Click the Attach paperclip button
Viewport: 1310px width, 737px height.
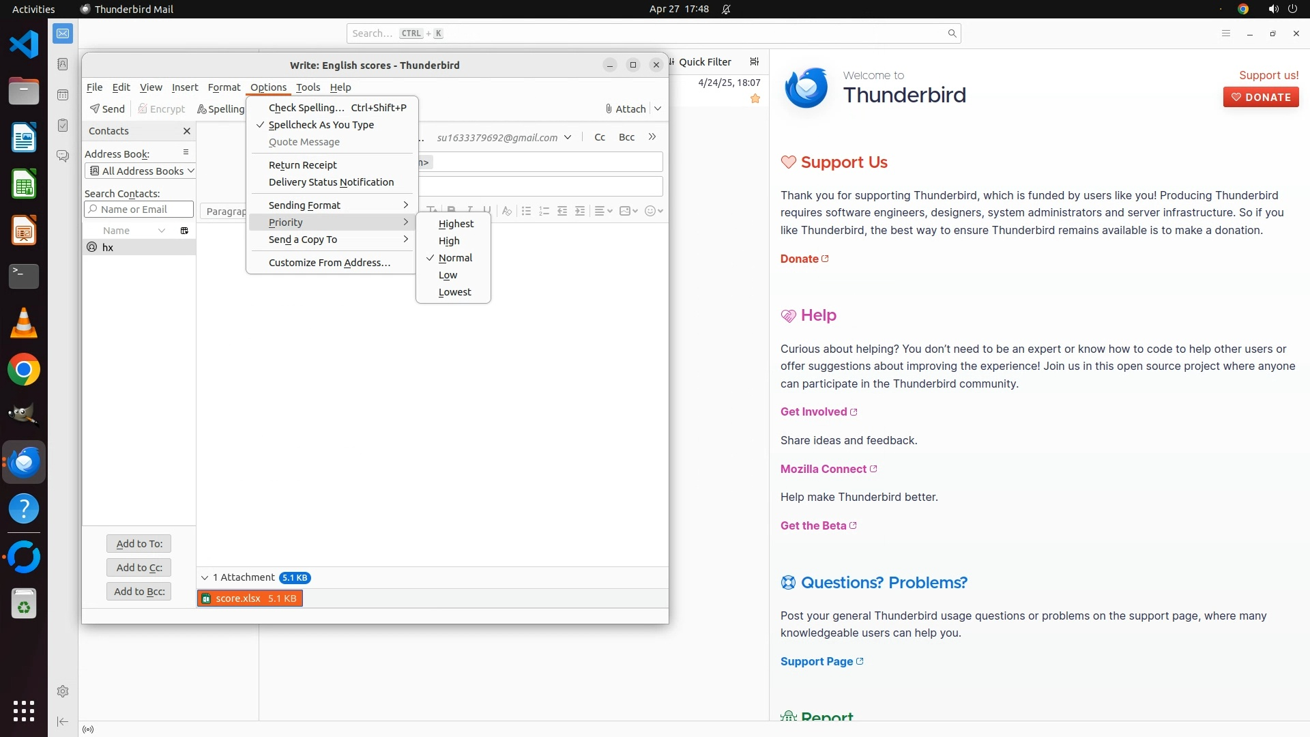click(625, 109)
